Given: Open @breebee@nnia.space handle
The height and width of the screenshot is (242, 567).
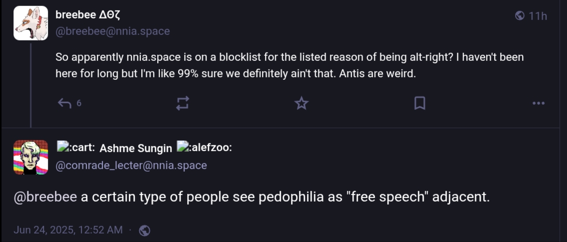Looking at the screenshot, I should pyautogui.click(x=112, y=31).
